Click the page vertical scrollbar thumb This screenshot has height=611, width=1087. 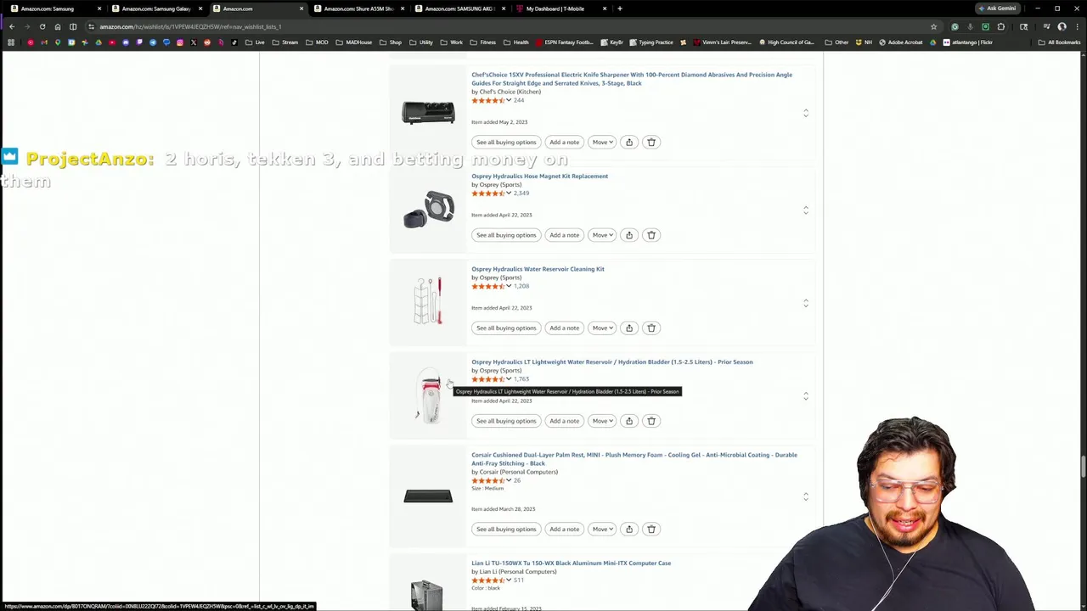[1083, 466]
